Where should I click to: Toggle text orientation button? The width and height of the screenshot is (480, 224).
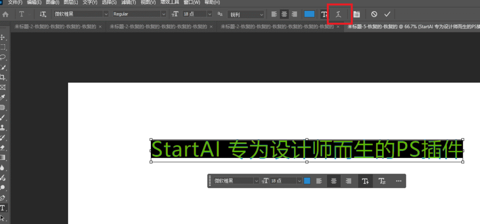point(43,14)
